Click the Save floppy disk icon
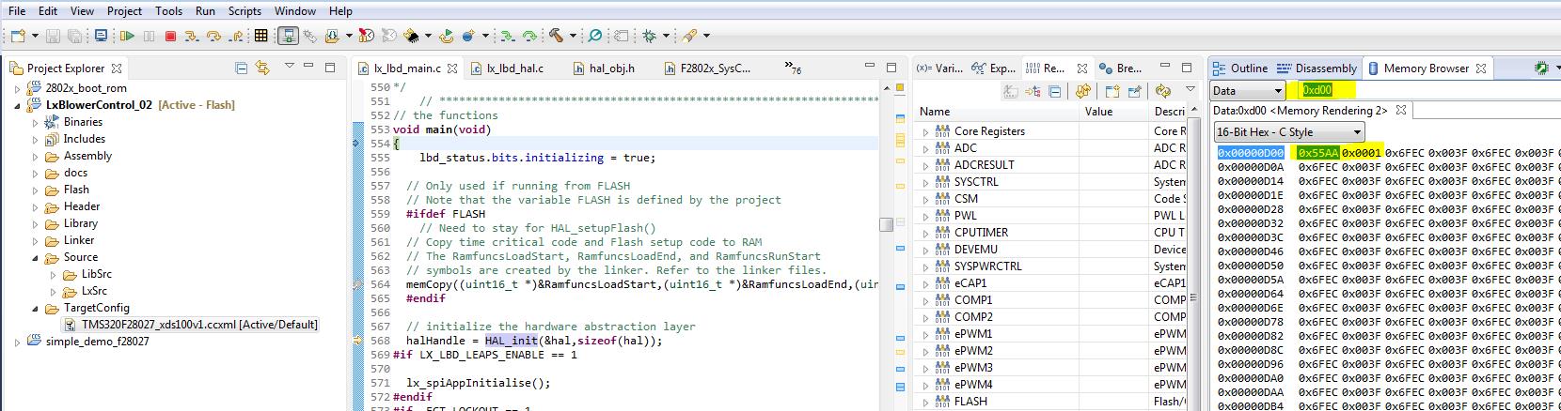1561x411 pixels. pos(54,36)
